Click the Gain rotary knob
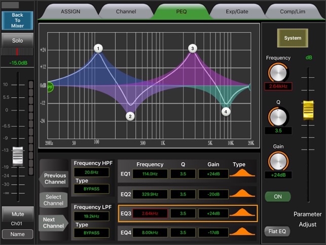This screenshot has width=326, height=245. 278,161
